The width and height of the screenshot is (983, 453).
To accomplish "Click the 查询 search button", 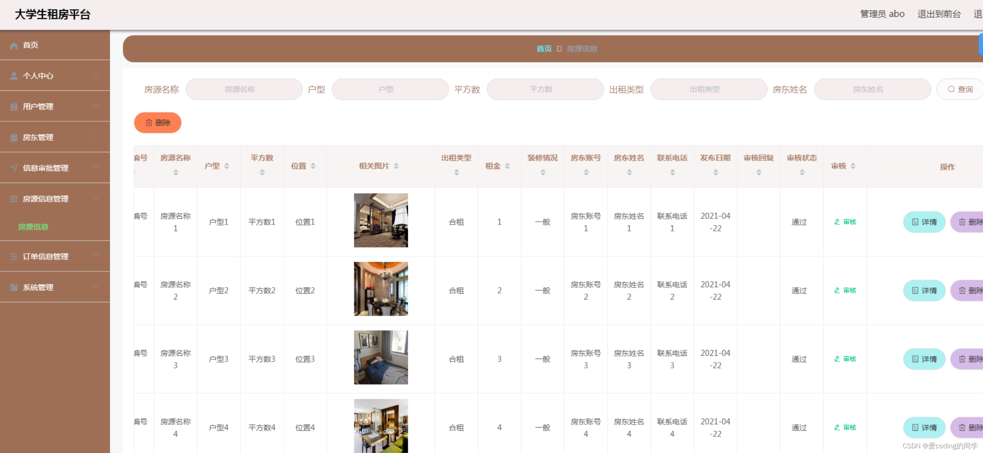I will point(960,89).
